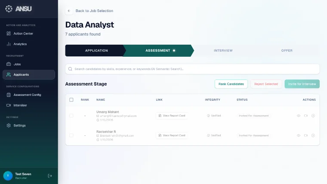
Task: Click Ravisekhar R's Verified integrity badge
Action: (x=214, y=135)
